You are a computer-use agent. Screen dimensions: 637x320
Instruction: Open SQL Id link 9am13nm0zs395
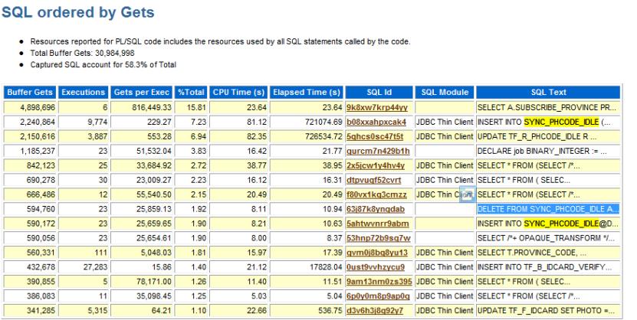(x=379, y=282)
